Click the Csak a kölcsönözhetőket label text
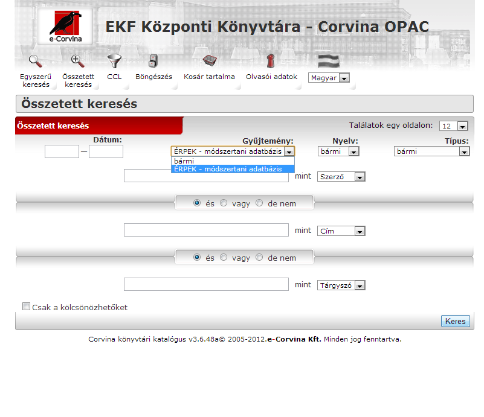This screenshot has width=484, height=417. click(80, 308)
